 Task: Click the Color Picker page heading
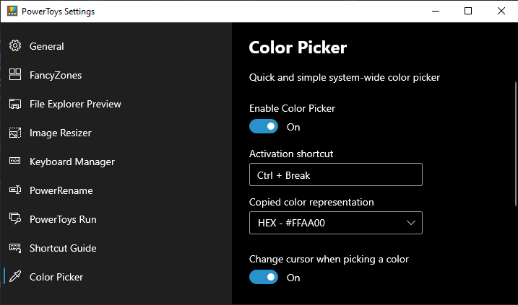pos(298,48)
